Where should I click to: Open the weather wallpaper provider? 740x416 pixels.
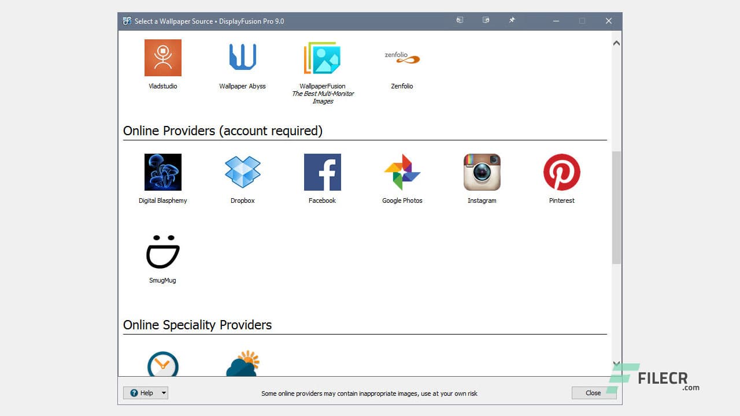coord(242,366)
